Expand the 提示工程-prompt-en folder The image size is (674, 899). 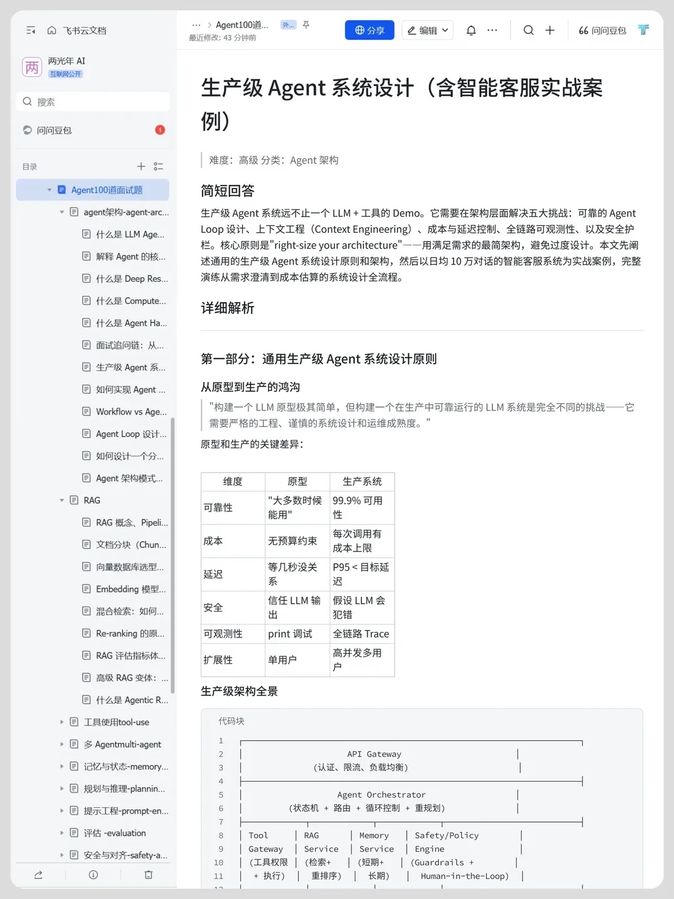[62, 811]
